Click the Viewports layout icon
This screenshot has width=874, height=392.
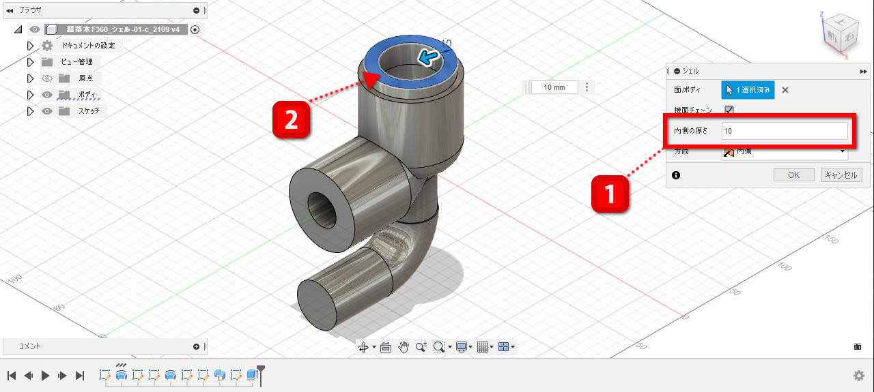pyautogui.click(x=504, y=347)
